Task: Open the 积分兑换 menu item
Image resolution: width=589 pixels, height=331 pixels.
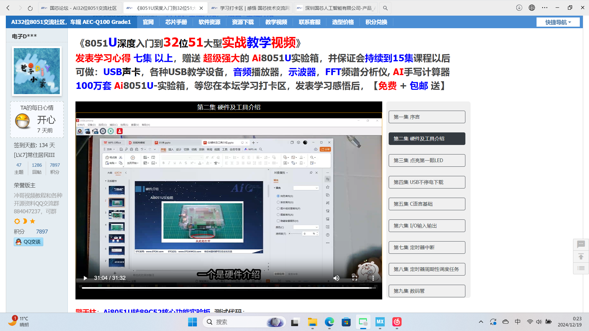Action: [376, 22]
